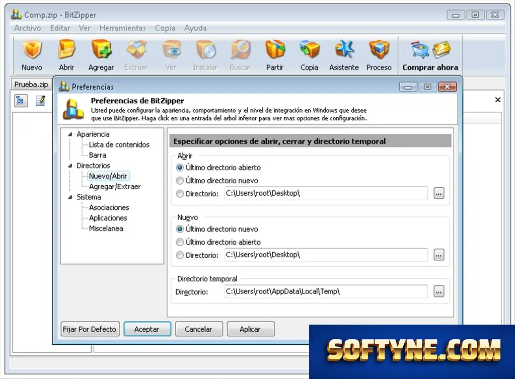Choose Directorio radio in Abrir group

pos(180,194)
